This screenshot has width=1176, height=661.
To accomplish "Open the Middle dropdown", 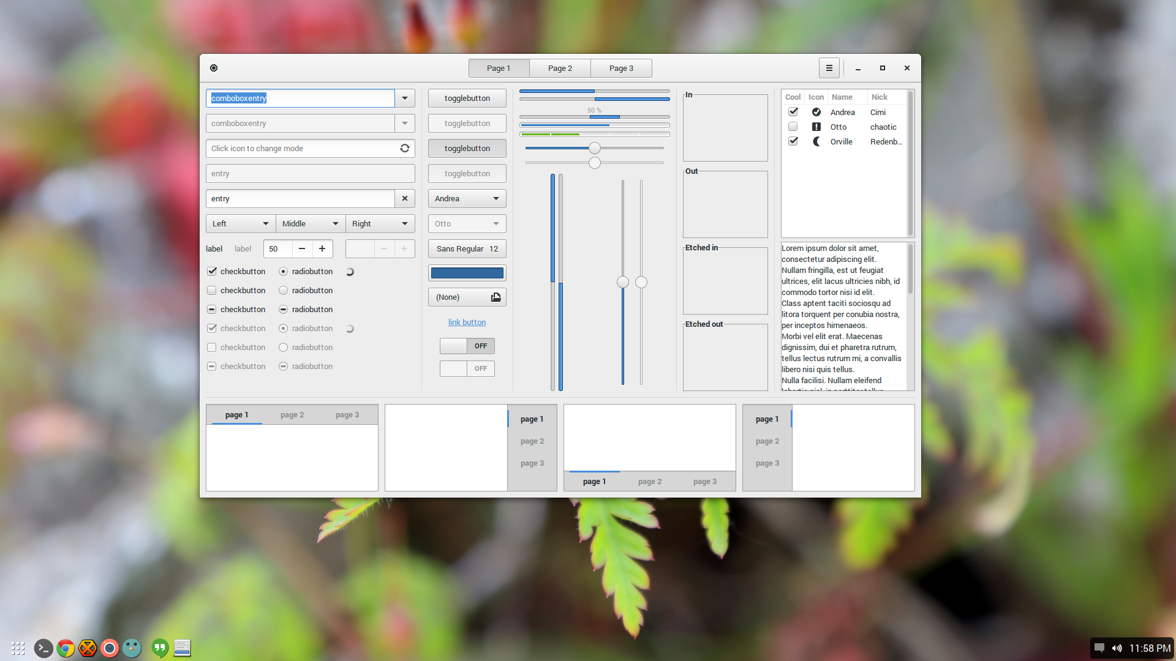I will coord(311,223).
